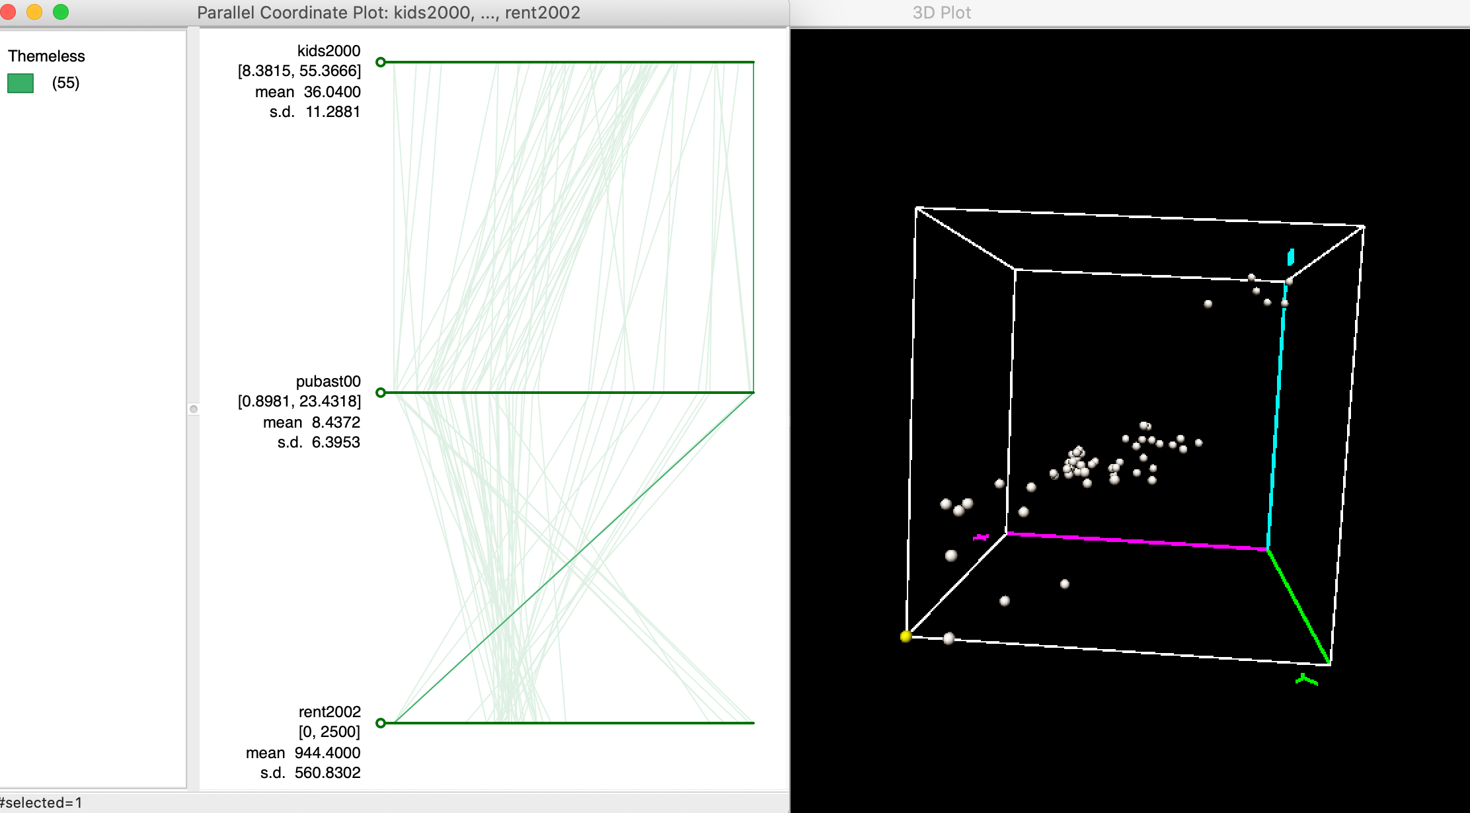The image size is (1470, 813).
Task: Click the Themeless legend title
Action: click(x=46, y=56)
